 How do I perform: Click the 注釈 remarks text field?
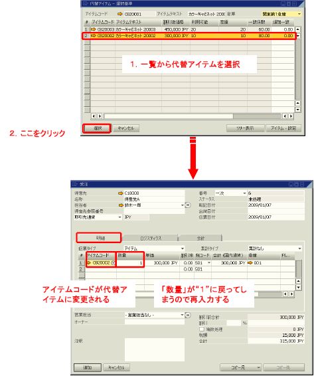[x=155, y=349]
